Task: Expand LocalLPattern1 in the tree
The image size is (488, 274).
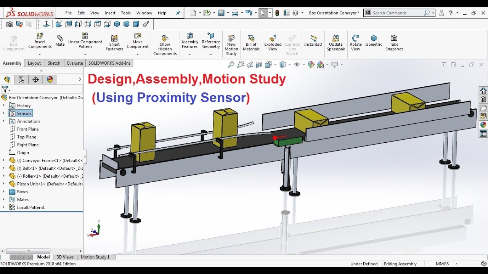Action: tap(3, 207)
